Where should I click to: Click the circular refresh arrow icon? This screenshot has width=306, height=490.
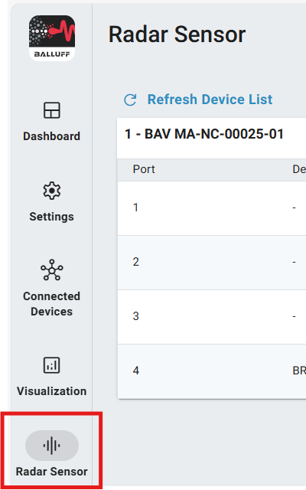tap(130, 100)
